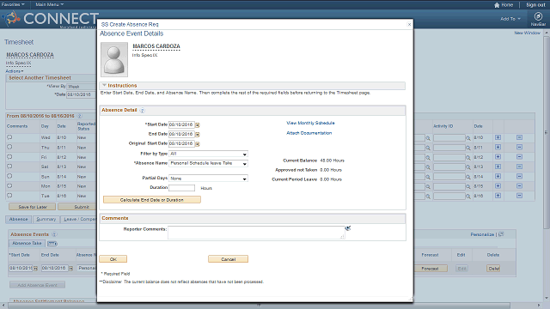This screenshot has width=550, height=309.
Task: Click End Date field in dialog
Action: point(181,134)
